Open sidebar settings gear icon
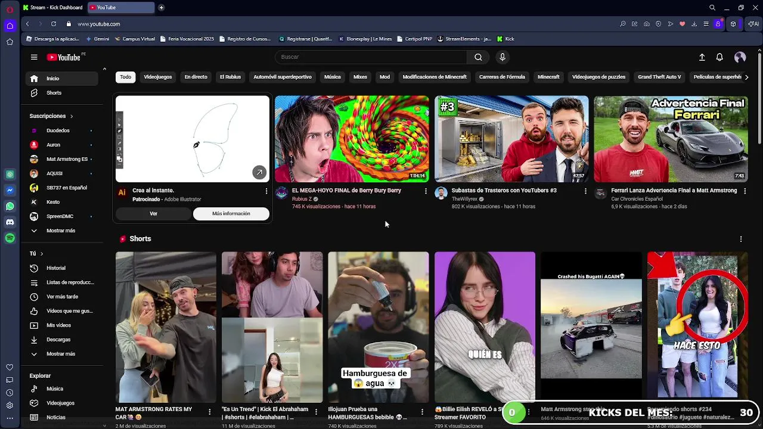 (10, 406)
